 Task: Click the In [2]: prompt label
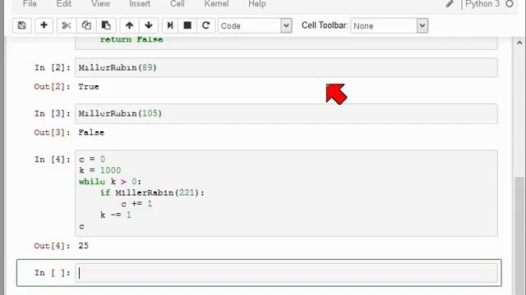(53, 67)
